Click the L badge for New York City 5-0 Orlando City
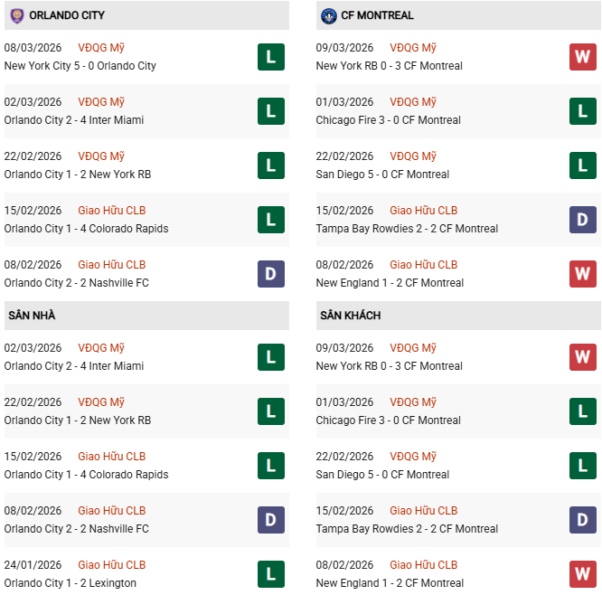Viewport: 602px width, 595px height. click(270, 57)
